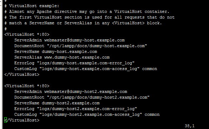Click ServerAdmin webmaster@dummy-host2.example.com
The width and height of the screenshot is (209, 129).
pyautogui.click(x=71, y=91)
